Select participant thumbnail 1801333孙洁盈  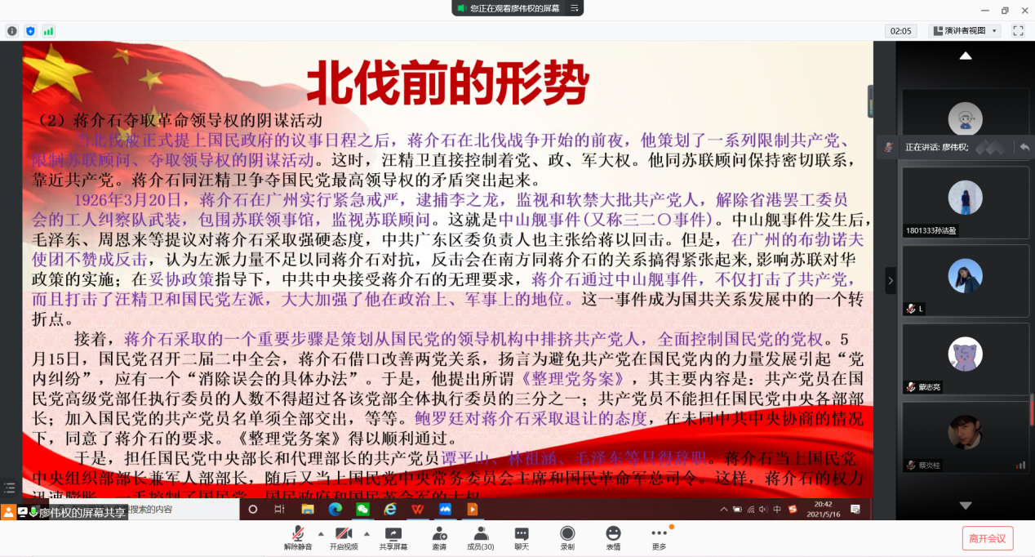(965, 202)
